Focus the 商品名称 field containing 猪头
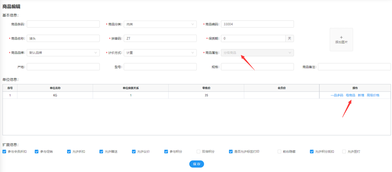Image resolution: width=392 pixels, height=172 pixels. pos(63,38)
